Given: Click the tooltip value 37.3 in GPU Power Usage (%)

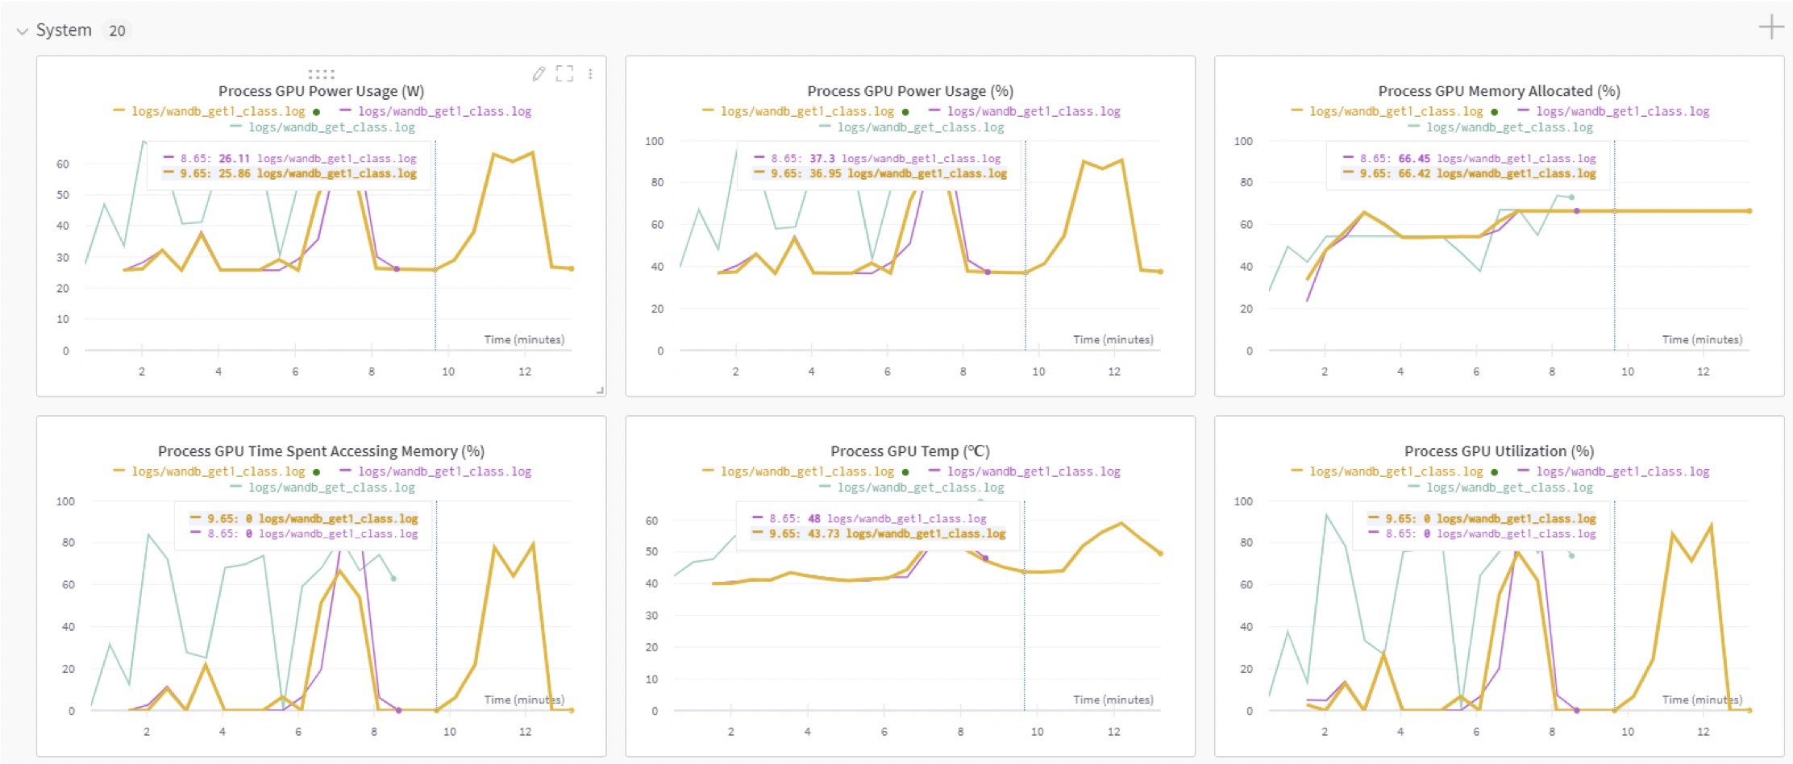Looking at the screenshot, I should pos(822,159).
